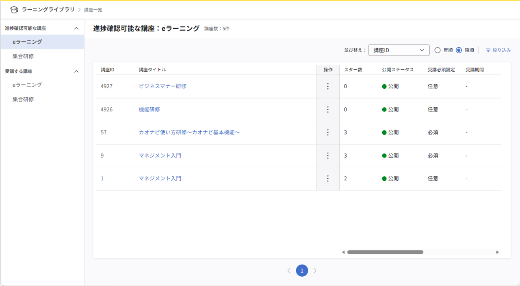Open マネジメント入門 link with ID 1
This screenshot has height=286, width=520.
point(160,179)
